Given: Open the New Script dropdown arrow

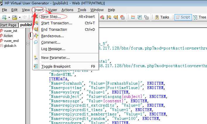Looking at the screenshot, I should 9,17.
